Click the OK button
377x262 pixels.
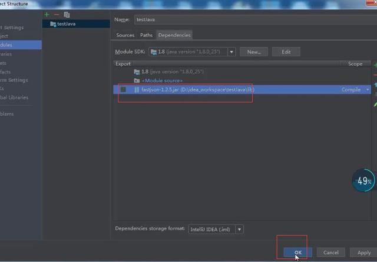[x=297, y=253]
